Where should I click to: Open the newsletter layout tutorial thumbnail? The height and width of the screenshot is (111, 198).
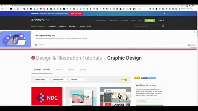(115, 97)
